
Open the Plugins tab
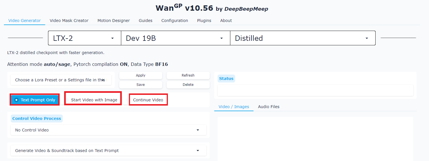(x=204, y=21)
